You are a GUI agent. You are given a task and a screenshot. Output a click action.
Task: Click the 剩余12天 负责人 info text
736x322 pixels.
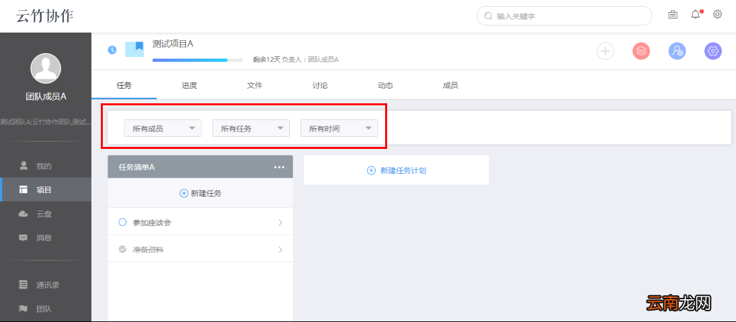[296, 60]
